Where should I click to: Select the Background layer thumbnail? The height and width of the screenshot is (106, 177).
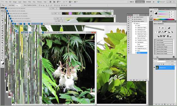pyautogui.click(x=157, y=68)
